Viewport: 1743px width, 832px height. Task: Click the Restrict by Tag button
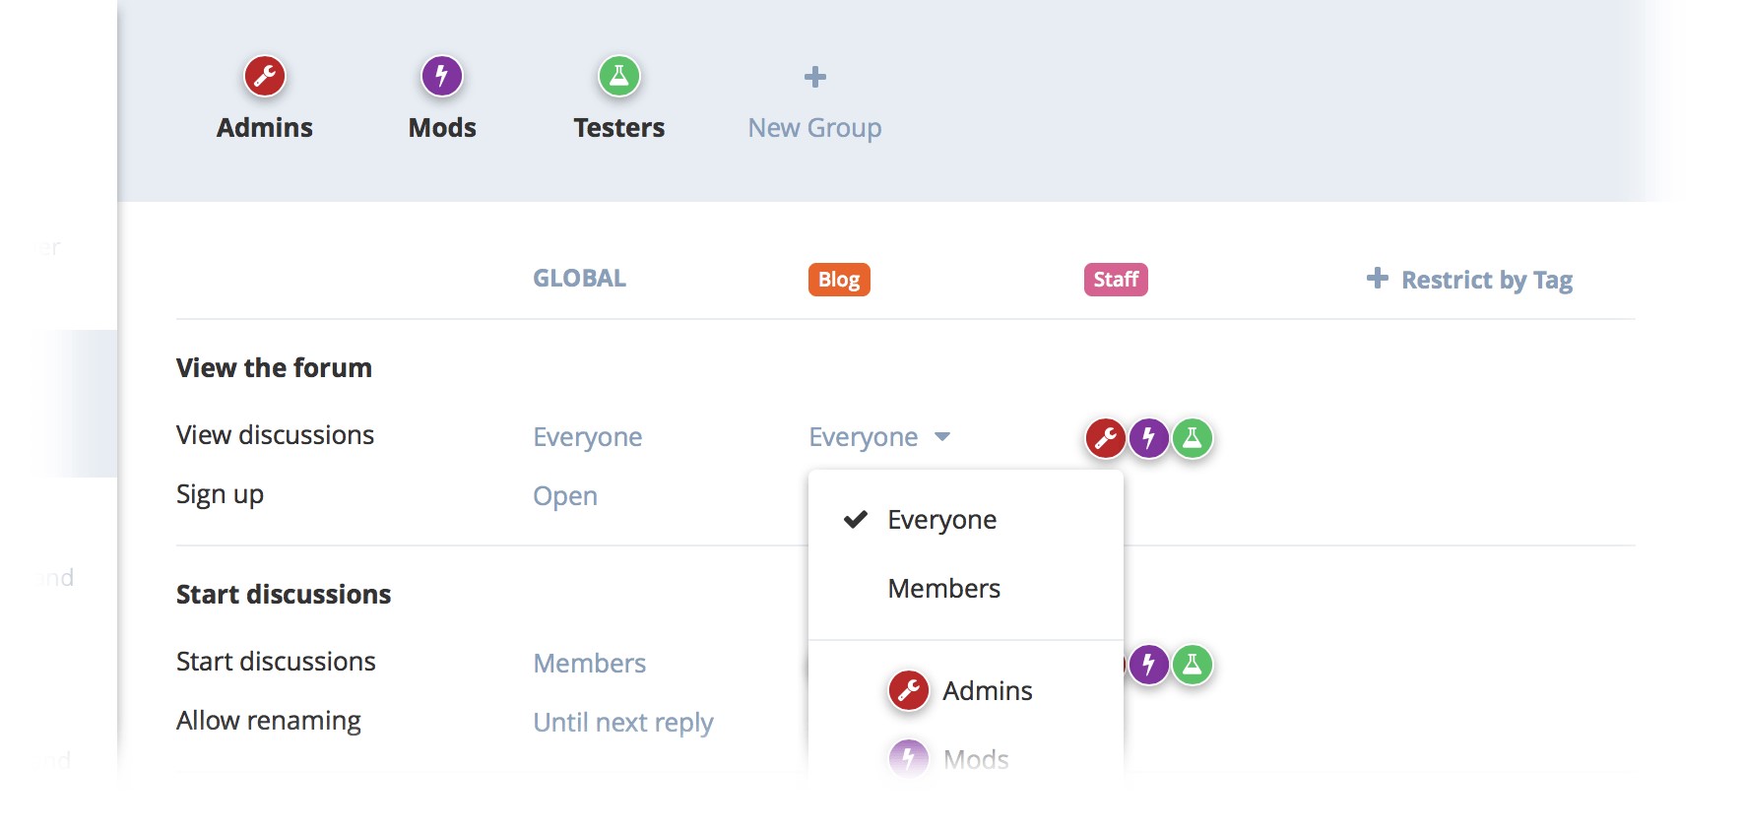(1471, 280)
